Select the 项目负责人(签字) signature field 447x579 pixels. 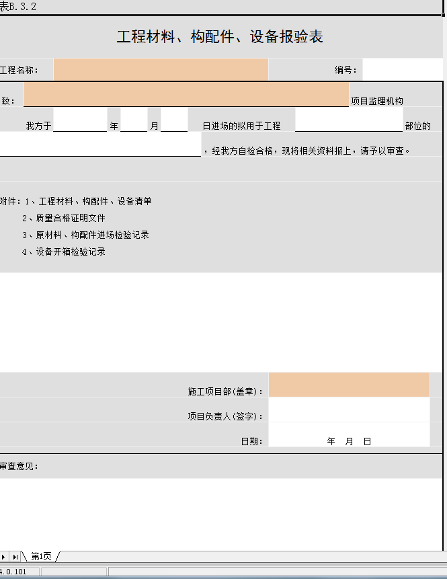point(349,410)
